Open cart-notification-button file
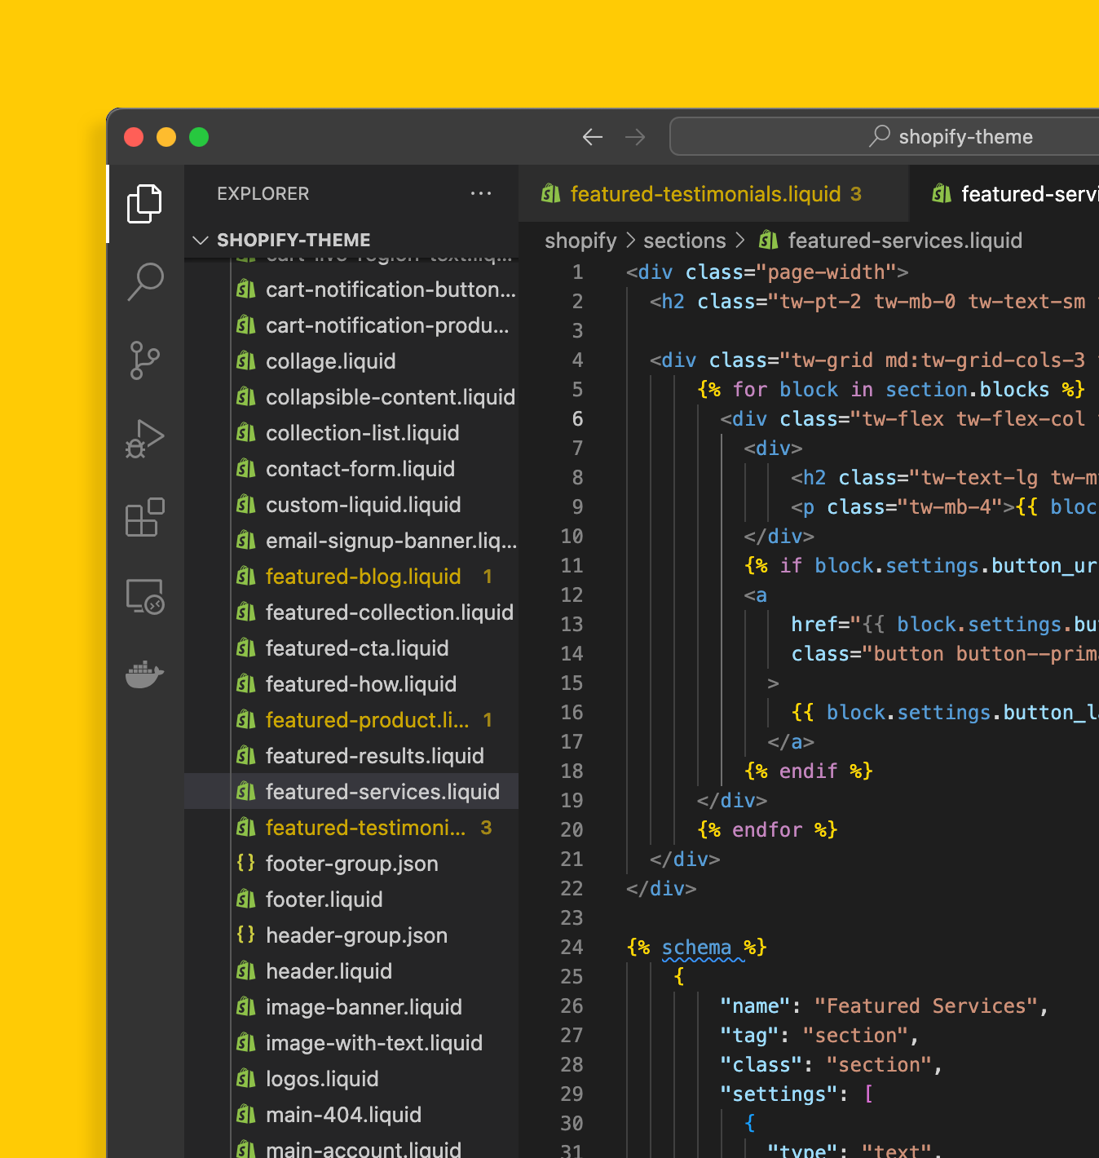1099x1158 pixels. pyautogui.click(x=351, y=289)
